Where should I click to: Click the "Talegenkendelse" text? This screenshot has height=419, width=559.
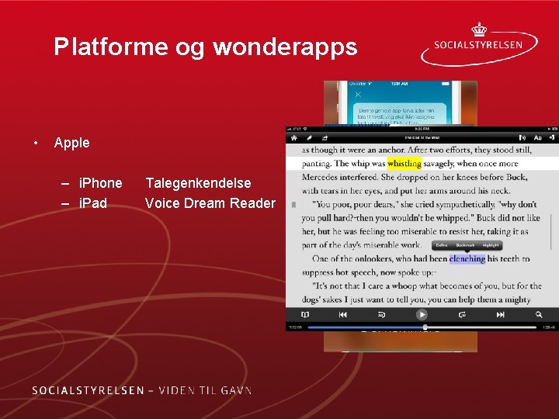198,183
